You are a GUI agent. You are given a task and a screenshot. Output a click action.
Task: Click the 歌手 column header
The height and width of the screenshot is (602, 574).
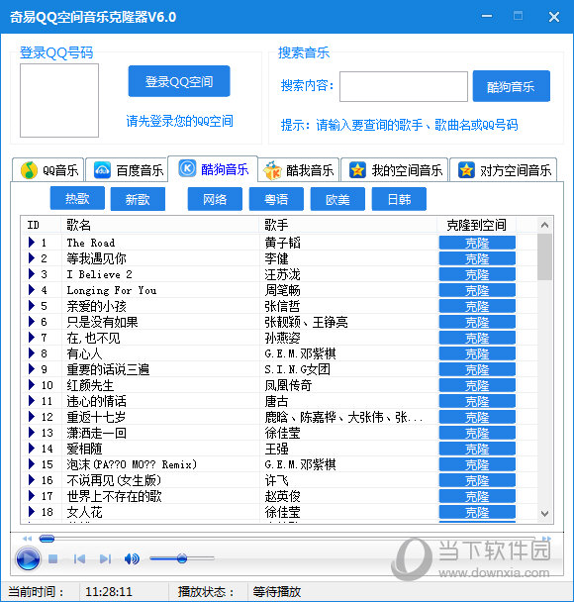348,225
